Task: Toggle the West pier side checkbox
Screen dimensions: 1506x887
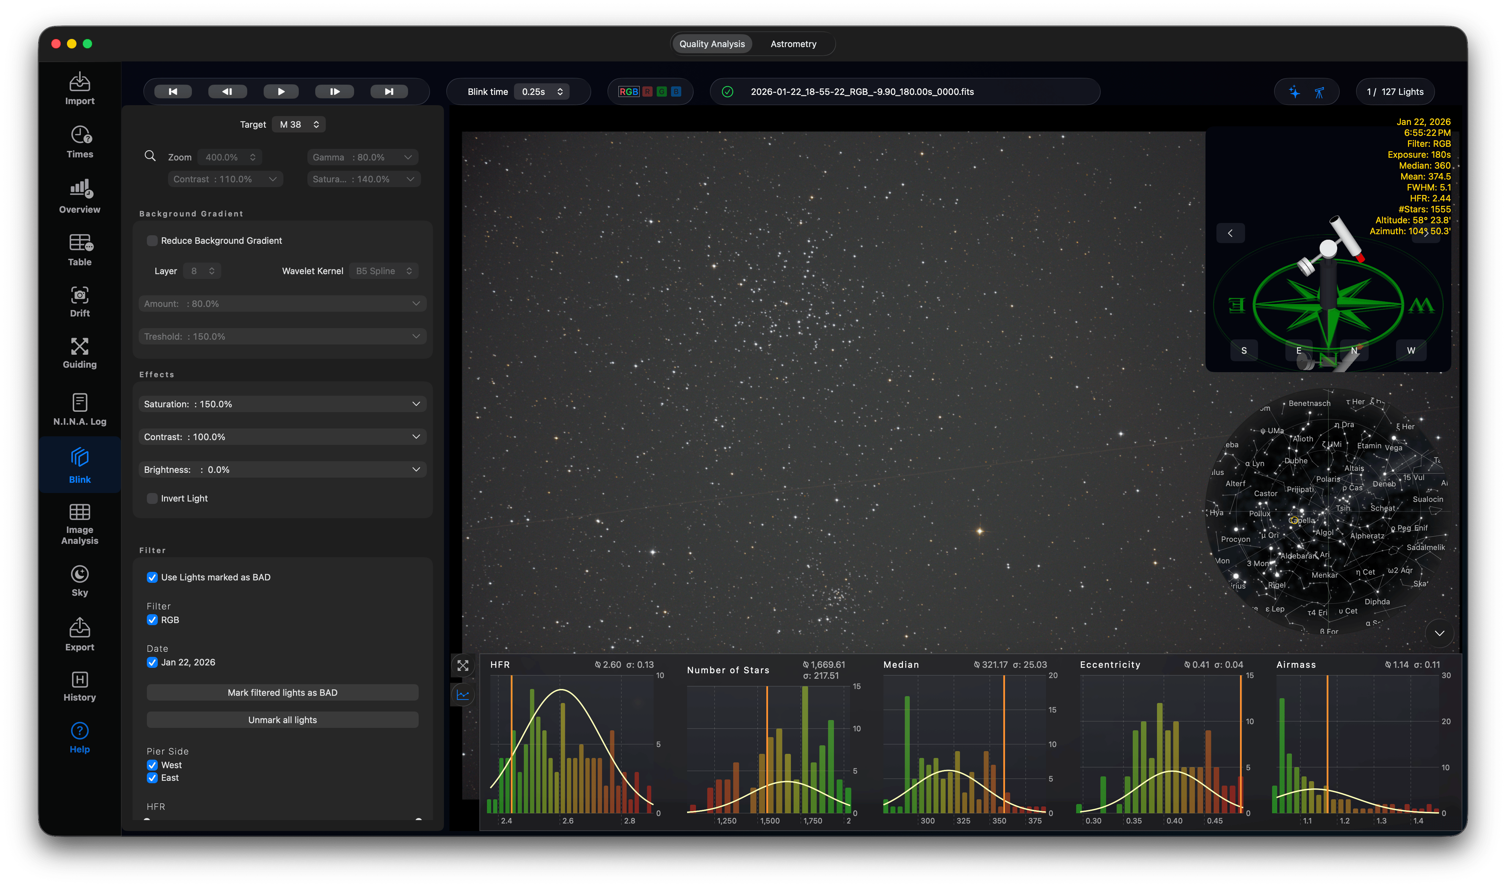Action: point(152,765)
